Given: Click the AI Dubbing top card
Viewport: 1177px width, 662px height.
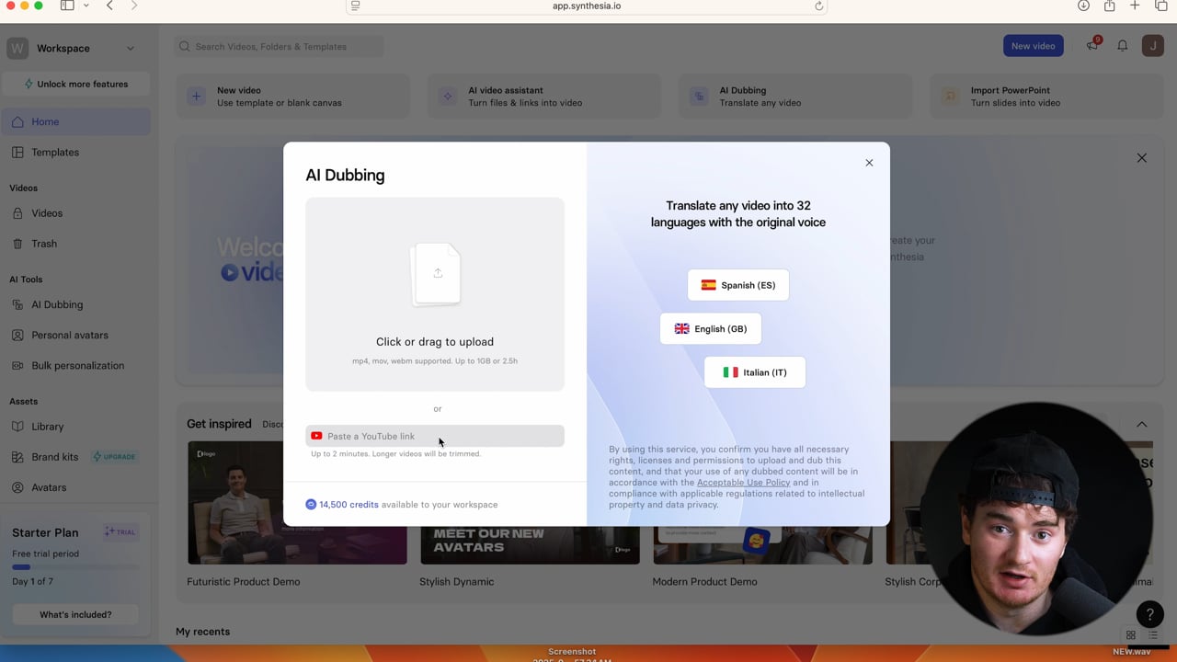Looking at the screenshot, I should [795, 97].
